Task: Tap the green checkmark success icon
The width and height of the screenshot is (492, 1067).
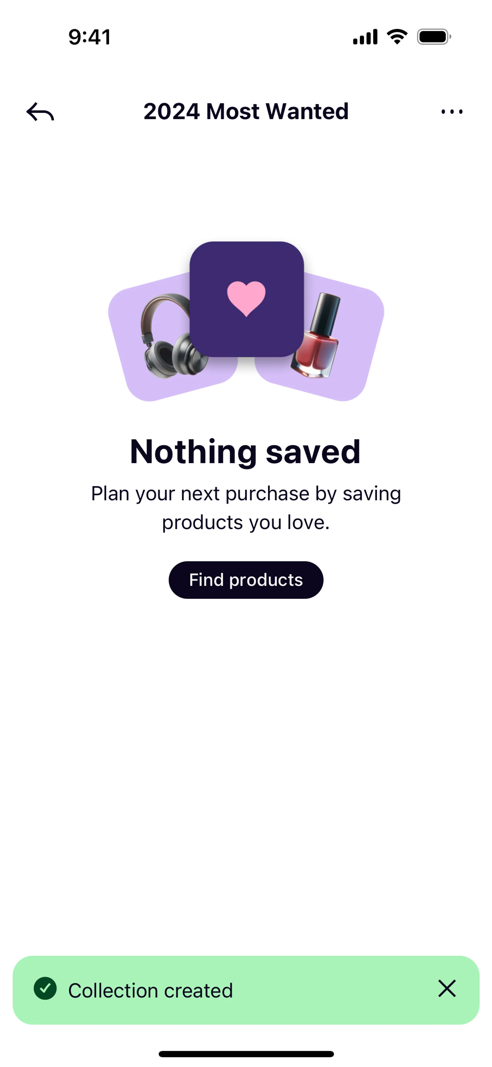Action: click(x=45, y=989)
